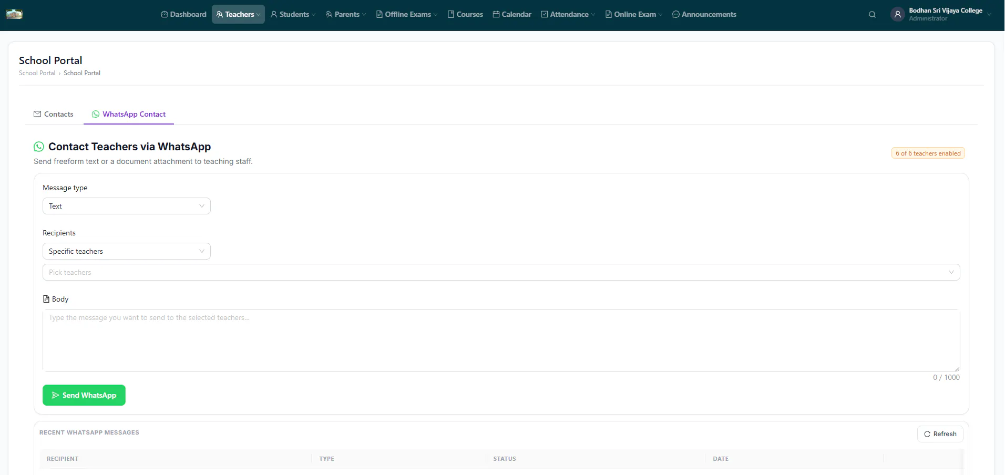The width and height of the screenshot is (1005, 475).
Task: Click the 'Recent WhatsApp Messages' section title
Action: coord(89,432)
